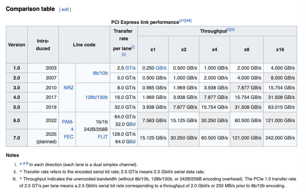Click the 2007 introduced year cell
This screenshot has width=306, height=192.
point(43,78)
